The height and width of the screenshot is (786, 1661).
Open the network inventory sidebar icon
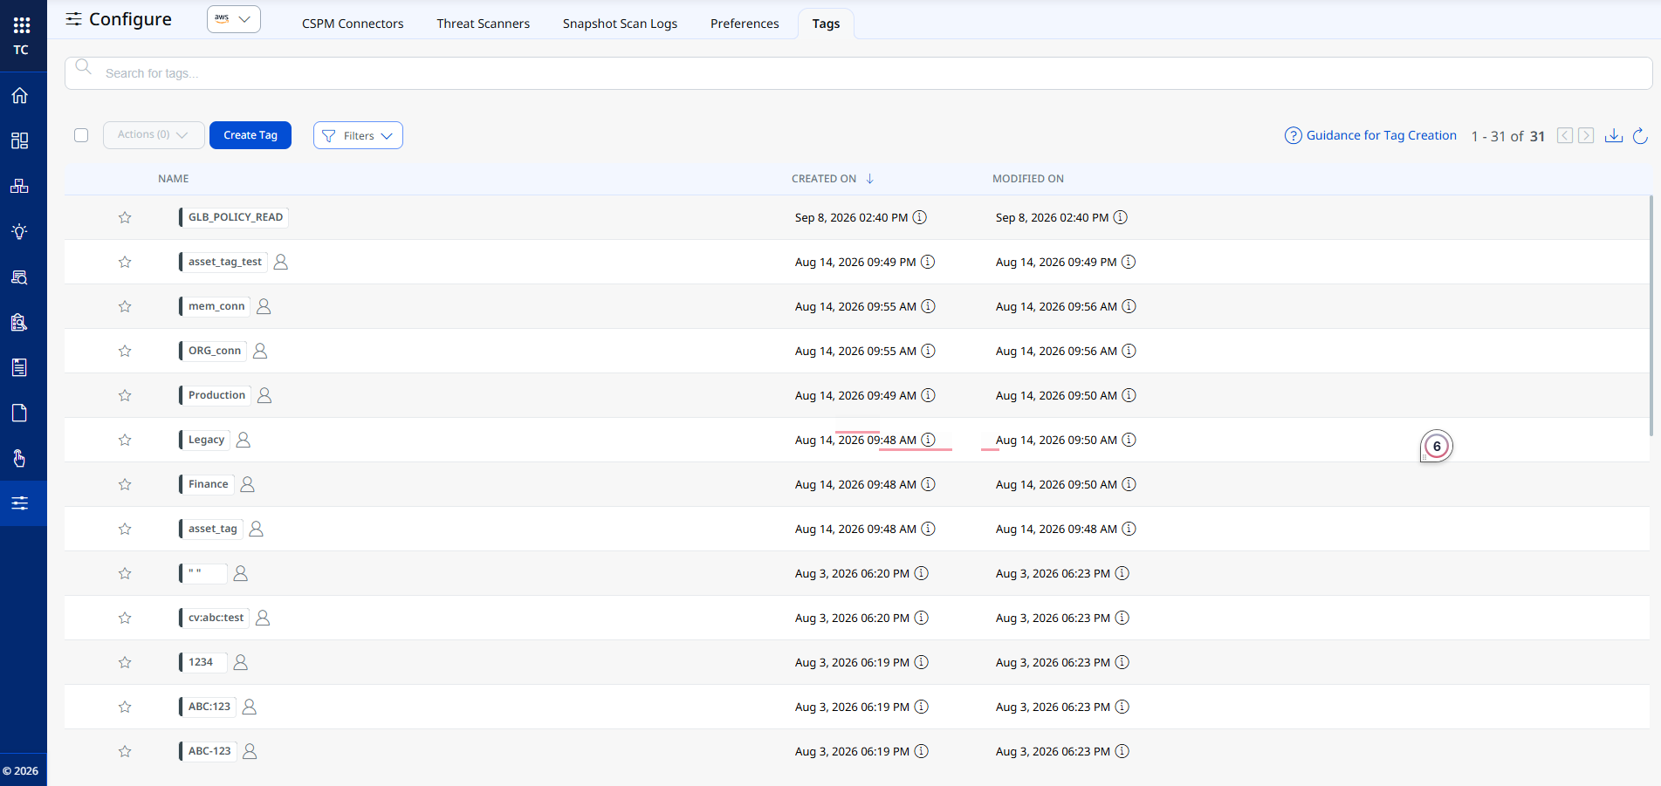click(x=19, y=186)
